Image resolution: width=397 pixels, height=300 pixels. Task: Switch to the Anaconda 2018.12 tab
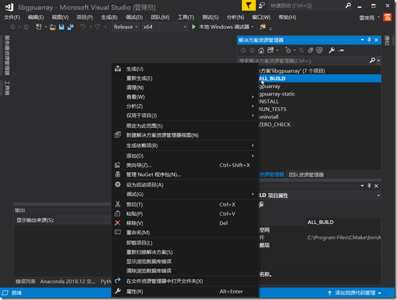(x=68, y=281)
